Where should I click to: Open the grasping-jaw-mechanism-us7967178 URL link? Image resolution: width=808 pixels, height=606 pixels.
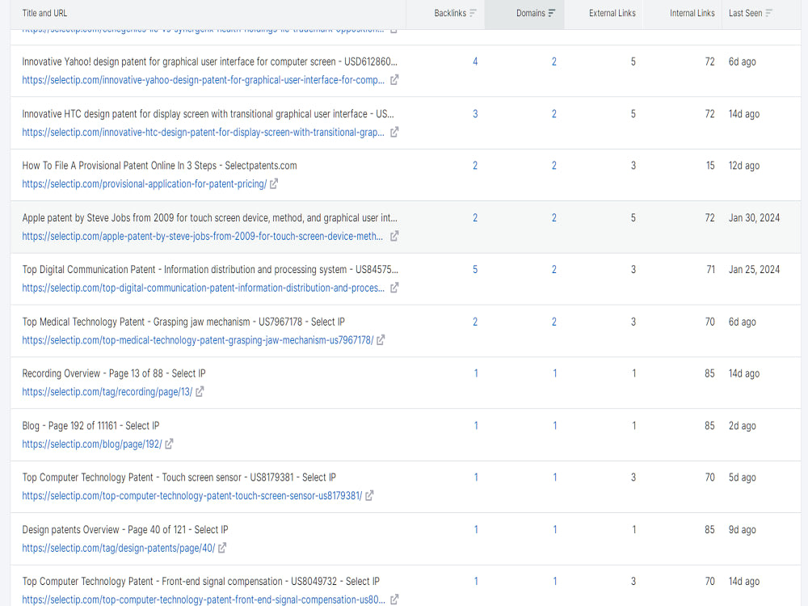198,340
